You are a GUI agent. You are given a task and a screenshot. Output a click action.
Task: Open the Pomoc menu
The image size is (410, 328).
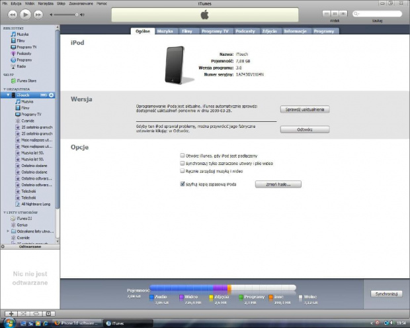tap(102, 3)
